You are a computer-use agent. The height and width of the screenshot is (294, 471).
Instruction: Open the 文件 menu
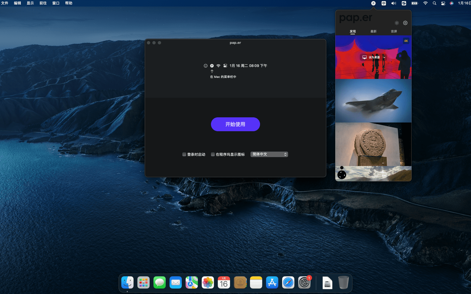pos(5,3)
